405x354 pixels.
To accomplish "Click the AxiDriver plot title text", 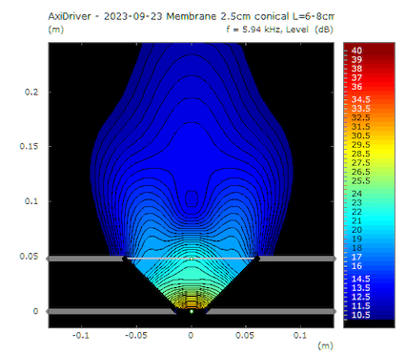I will click(191, 16).
